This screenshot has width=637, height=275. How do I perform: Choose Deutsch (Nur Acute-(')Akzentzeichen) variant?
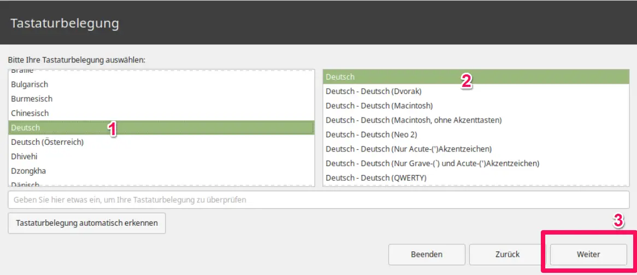pyautogui.click(x=409, y=149)
